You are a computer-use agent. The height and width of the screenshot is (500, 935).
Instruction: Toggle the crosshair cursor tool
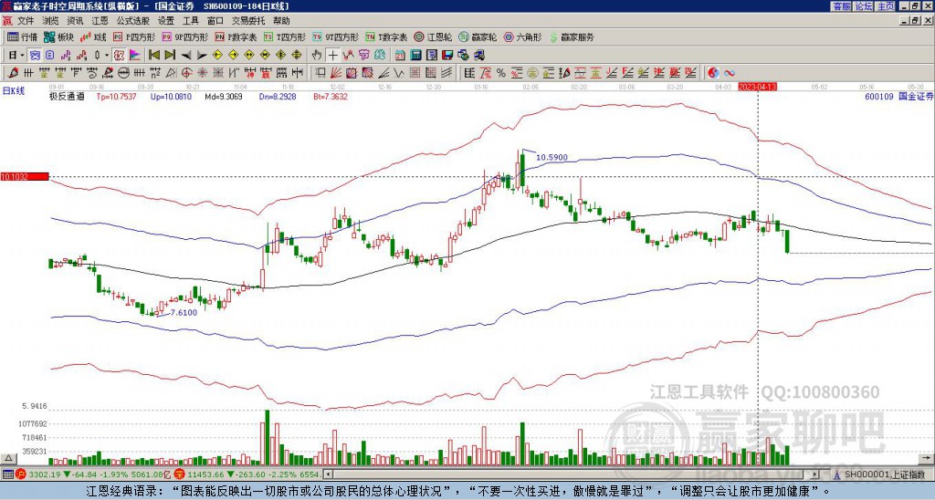(x=332, y=55)
